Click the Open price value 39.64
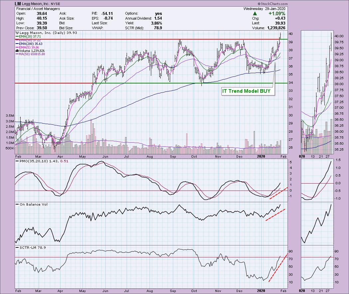349x294 pixels. click(42, 14)
